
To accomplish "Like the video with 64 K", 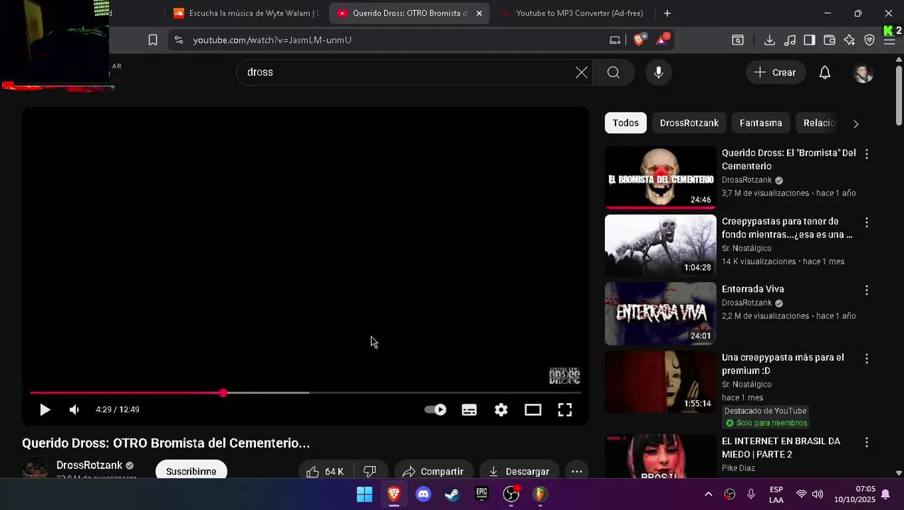I will (325, 471).
